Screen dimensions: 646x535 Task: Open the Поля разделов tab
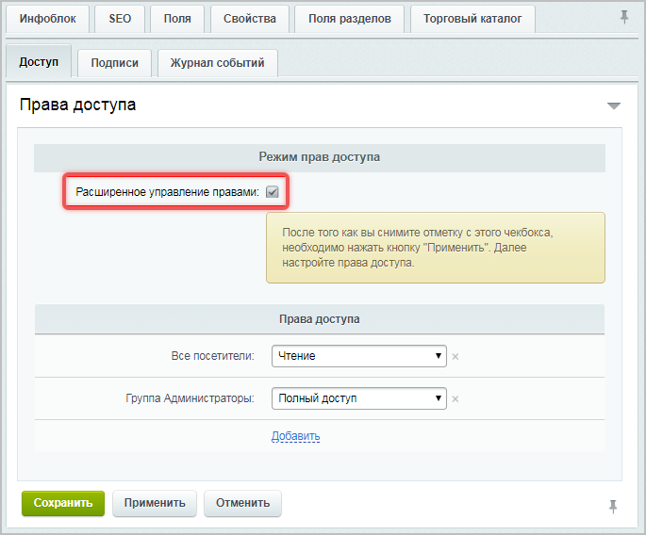pos(349,19)
